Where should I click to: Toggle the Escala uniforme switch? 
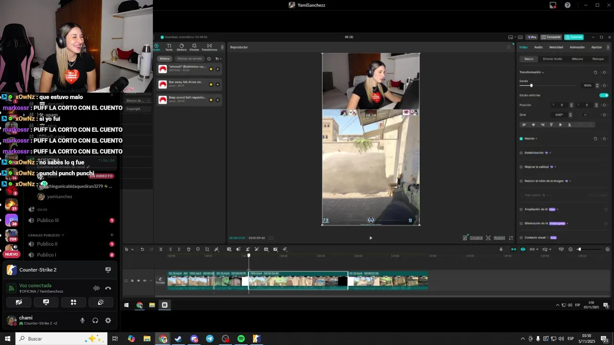click(x=604, y=95)
